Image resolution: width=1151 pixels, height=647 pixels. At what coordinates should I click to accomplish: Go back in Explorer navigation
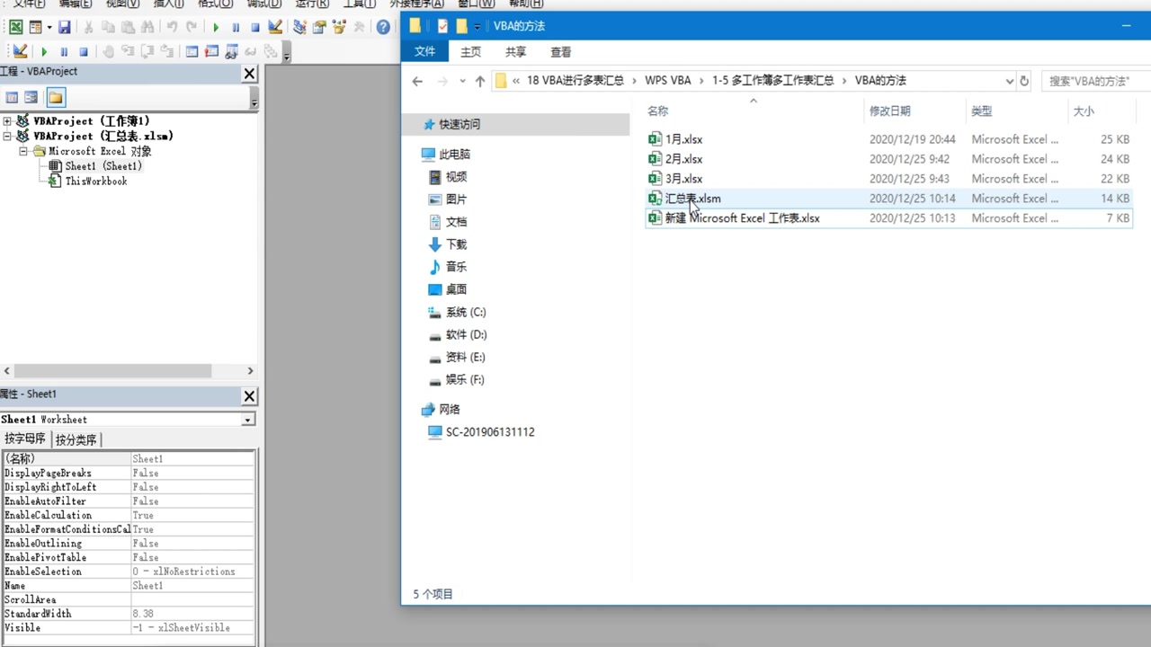417,81
